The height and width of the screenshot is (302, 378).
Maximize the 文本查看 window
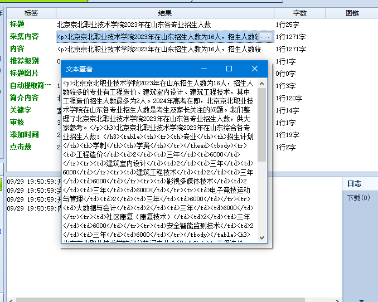(229, 69)
